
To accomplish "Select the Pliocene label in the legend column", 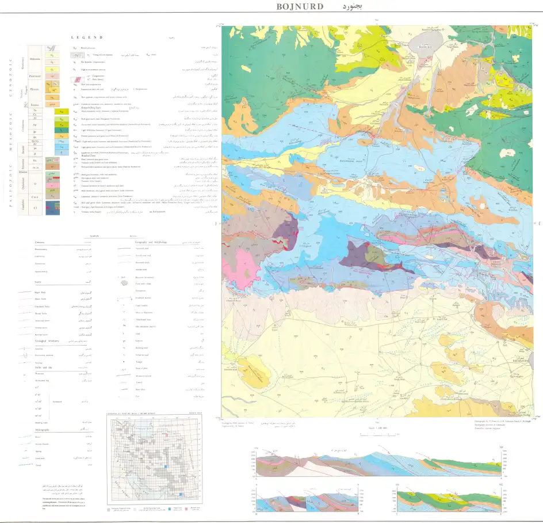I will coord(35,89).
